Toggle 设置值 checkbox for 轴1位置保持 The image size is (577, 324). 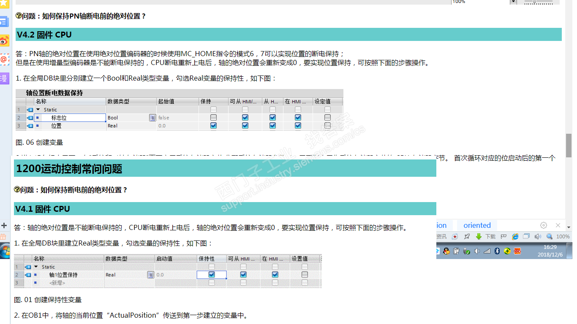point(305,275)
